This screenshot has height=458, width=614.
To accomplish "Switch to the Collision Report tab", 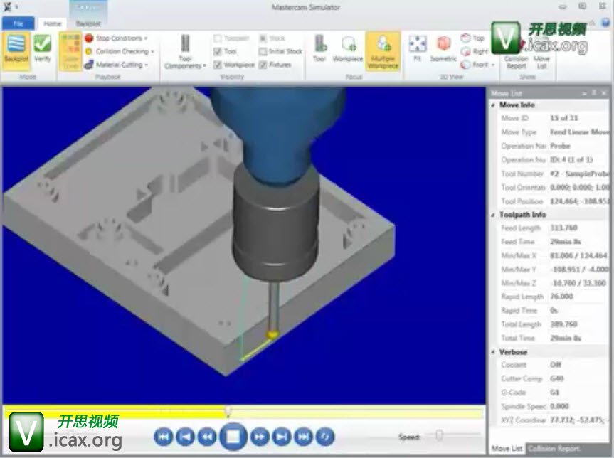I will click(x=556, y=449).
